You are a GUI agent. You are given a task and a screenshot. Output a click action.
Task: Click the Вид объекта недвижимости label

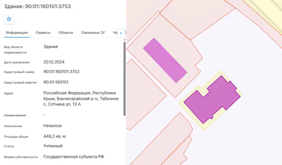(x=15, y=50)
